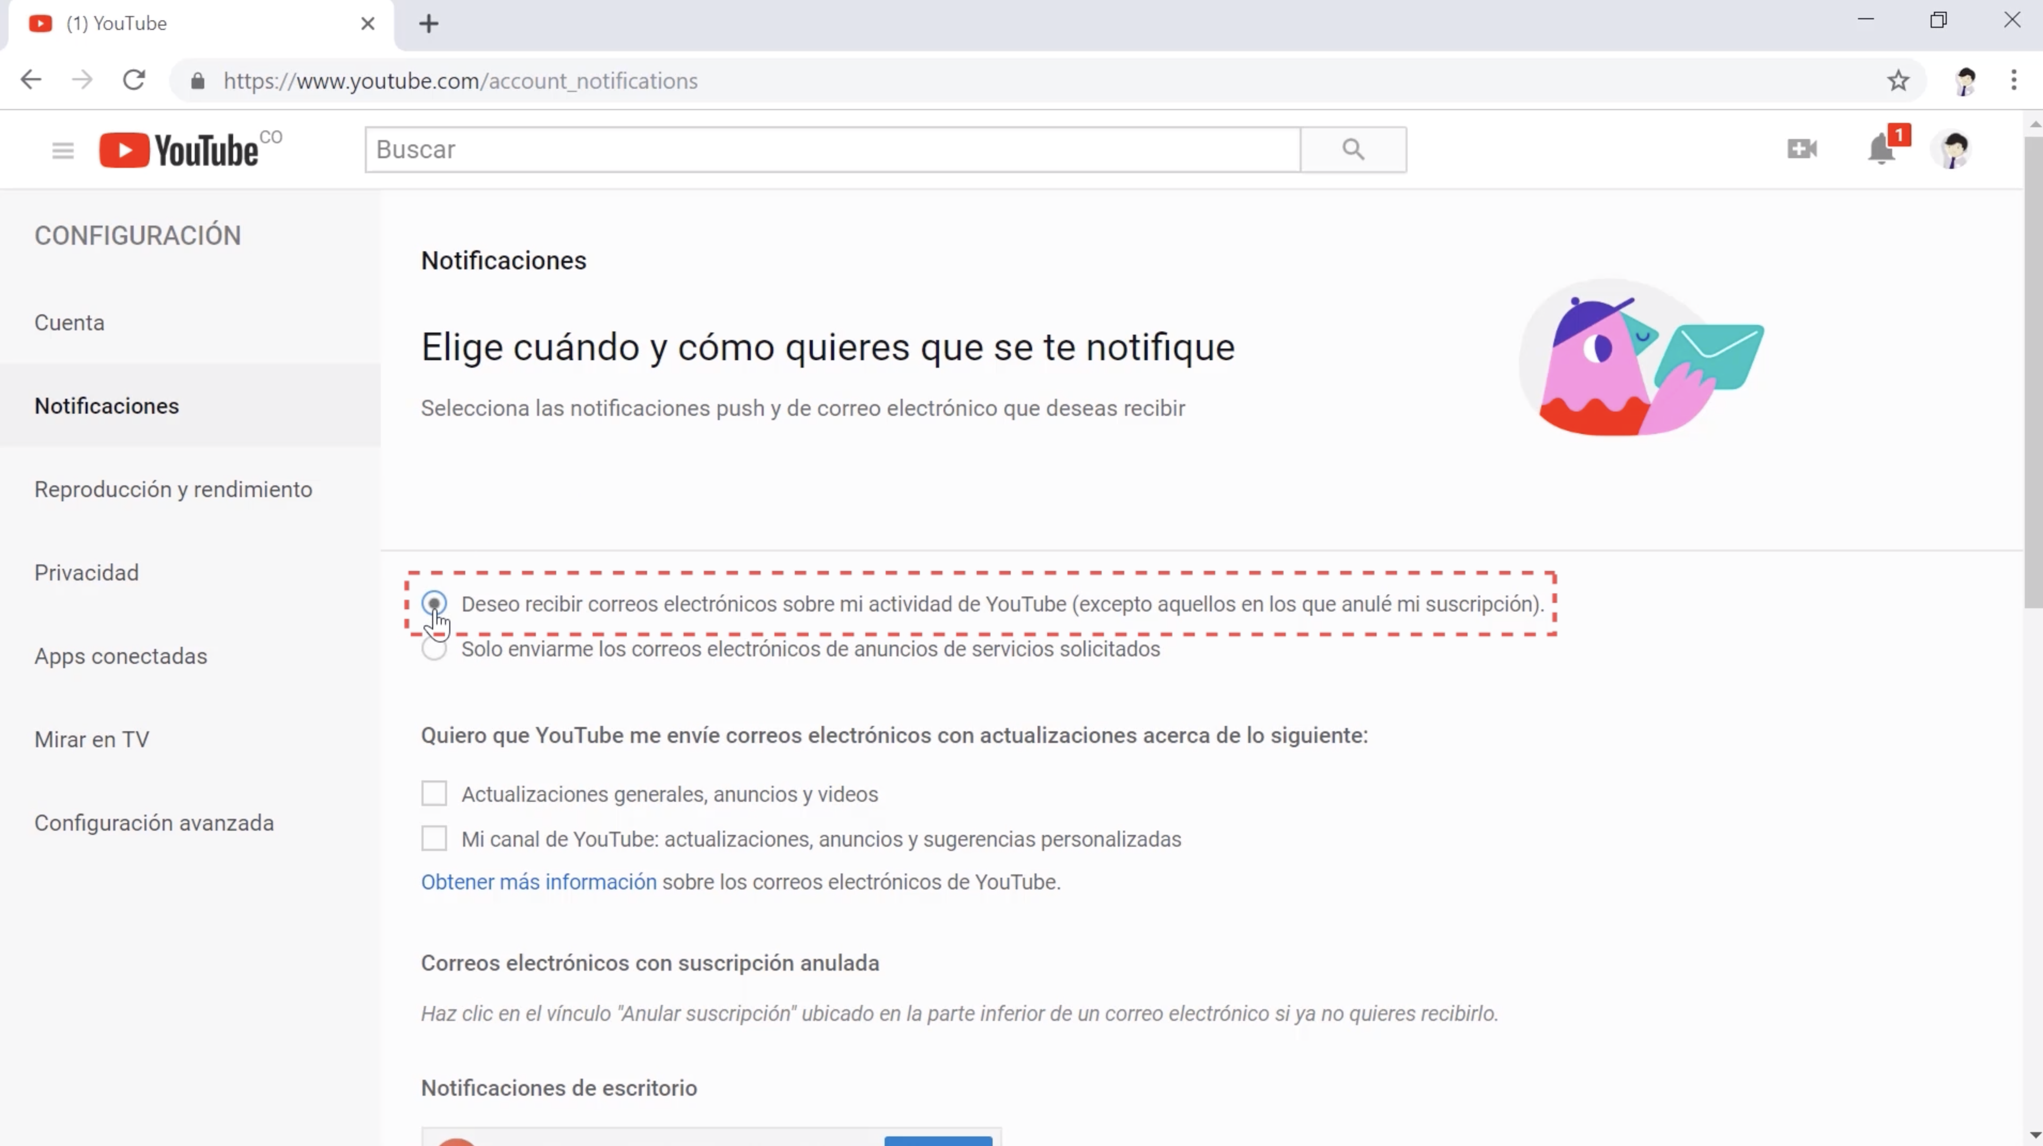The height and width of the screenshot is (1146, 2043).
Task: Open Chrome three-dot menu
Action: [2014, 80]
